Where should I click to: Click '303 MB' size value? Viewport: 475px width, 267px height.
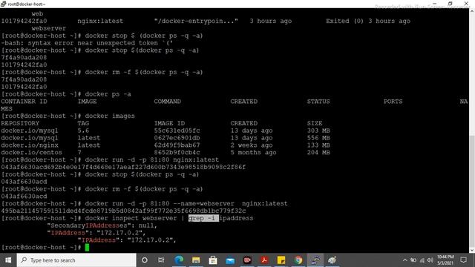pyautogui.click(x=318, y=131)
